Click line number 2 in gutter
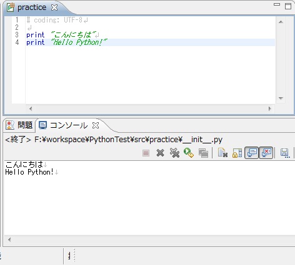Viewport: 295px width, 265px height. click(x=17, y=27)
